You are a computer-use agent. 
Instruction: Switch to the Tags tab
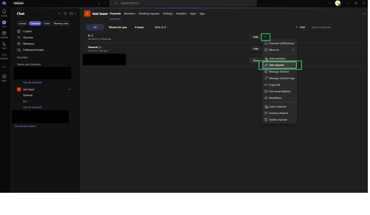[202, 13]
